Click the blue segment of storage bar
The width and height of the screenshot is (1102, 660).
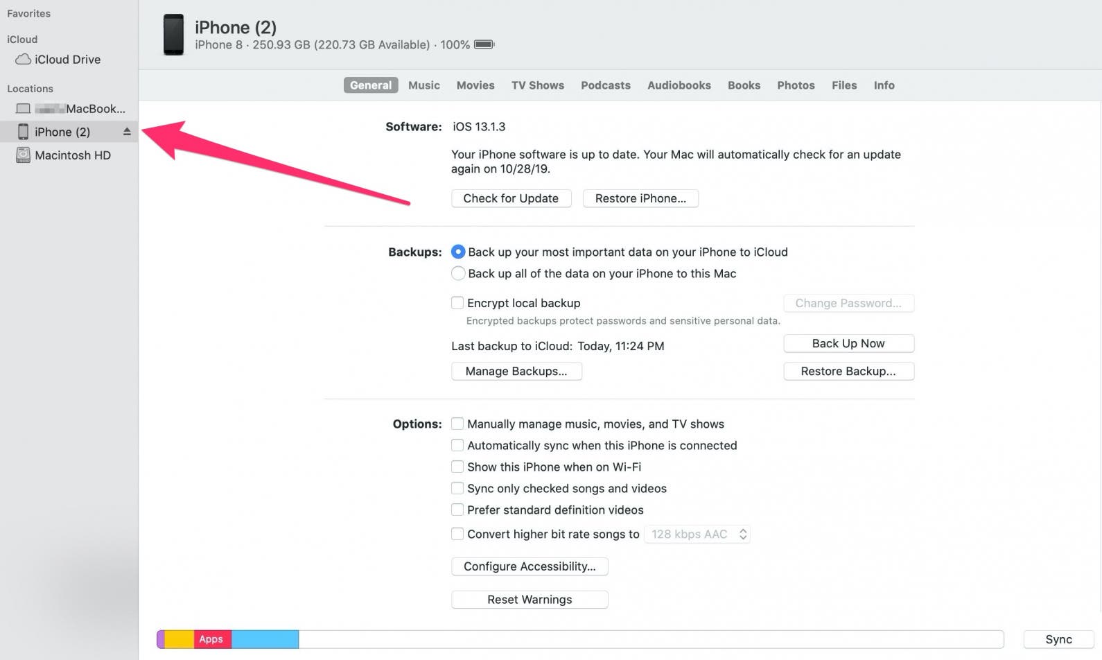tap(265, 639)
